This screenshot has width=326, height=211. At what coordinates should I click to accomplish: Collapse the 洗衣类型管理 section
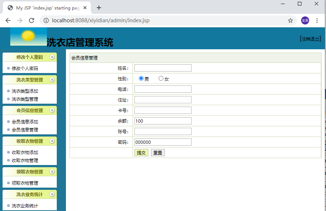[52, 80]
